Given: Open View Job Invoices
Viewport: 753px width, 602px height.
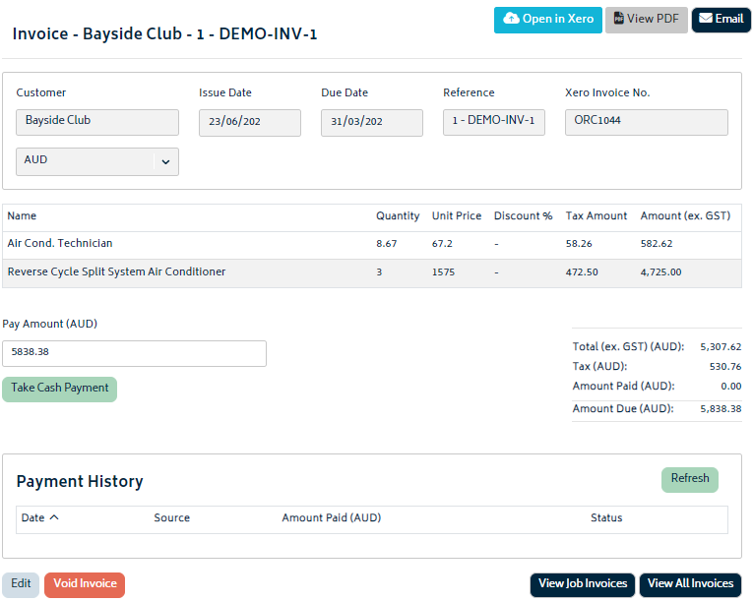Looking at the screenshot, I should click(583, 584).
